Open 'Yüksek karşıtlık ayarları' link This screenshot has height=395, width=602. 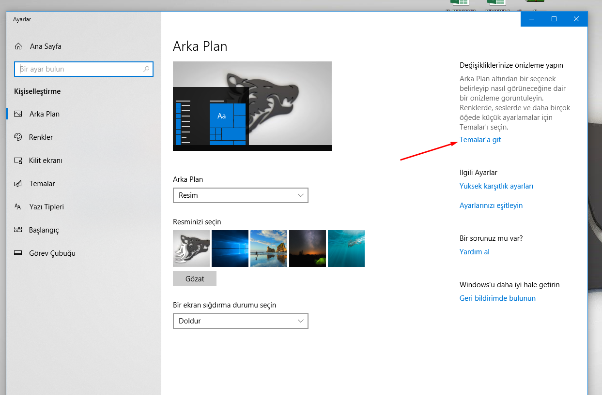[x=496, y=186]
